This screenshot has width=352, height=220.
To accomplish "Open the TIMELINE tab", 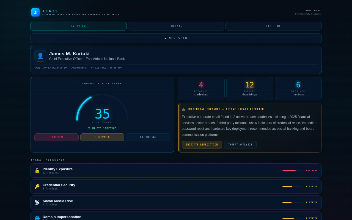I will [x=273, y=26].
